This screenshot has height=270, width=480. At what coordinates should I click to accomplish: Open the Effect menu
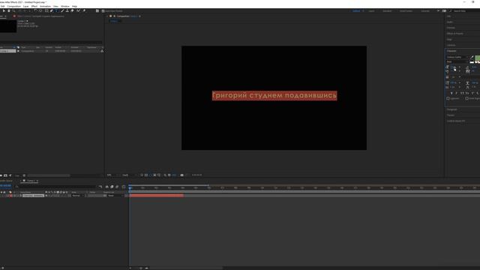(34, 6)
